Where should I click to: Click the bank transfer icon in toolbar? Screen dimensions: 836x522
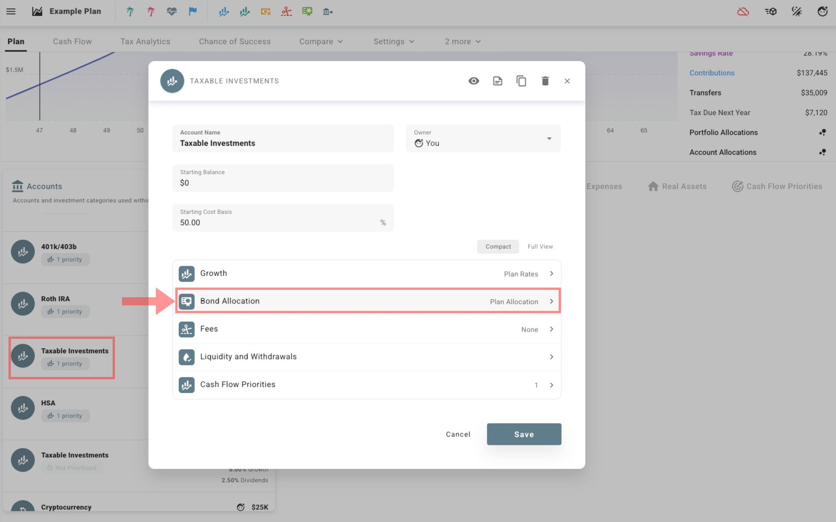click(328, 11)
